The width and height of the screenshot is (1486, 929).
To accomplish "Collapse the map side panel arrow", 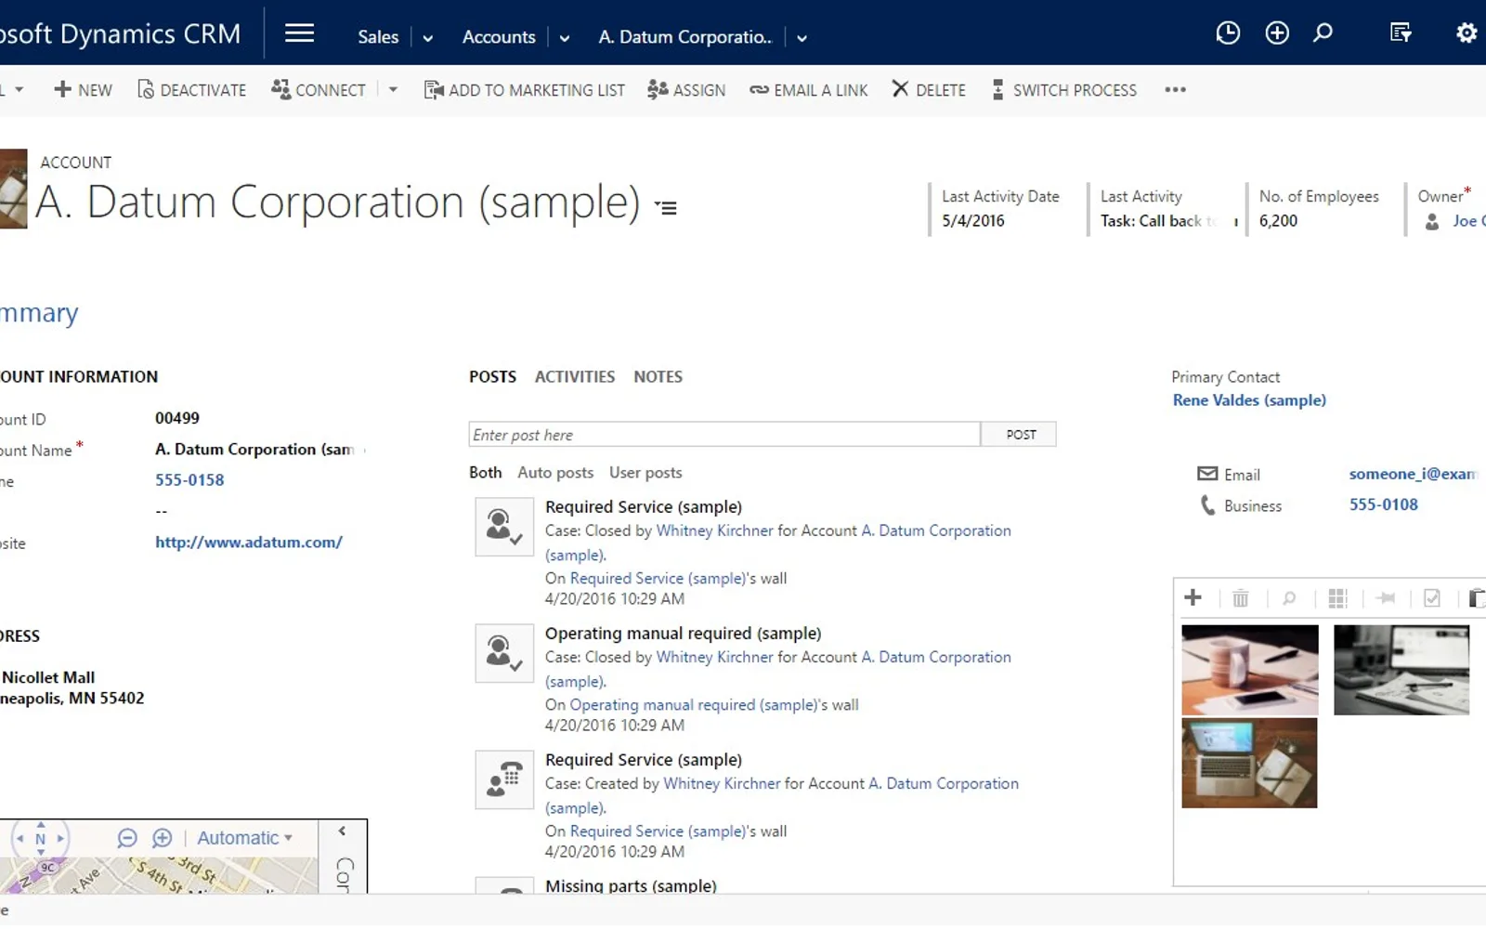I will (x=342, y=831).
